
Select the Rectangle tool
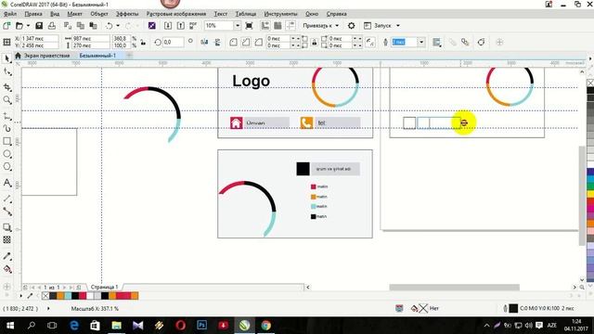(x=6, y=141)
